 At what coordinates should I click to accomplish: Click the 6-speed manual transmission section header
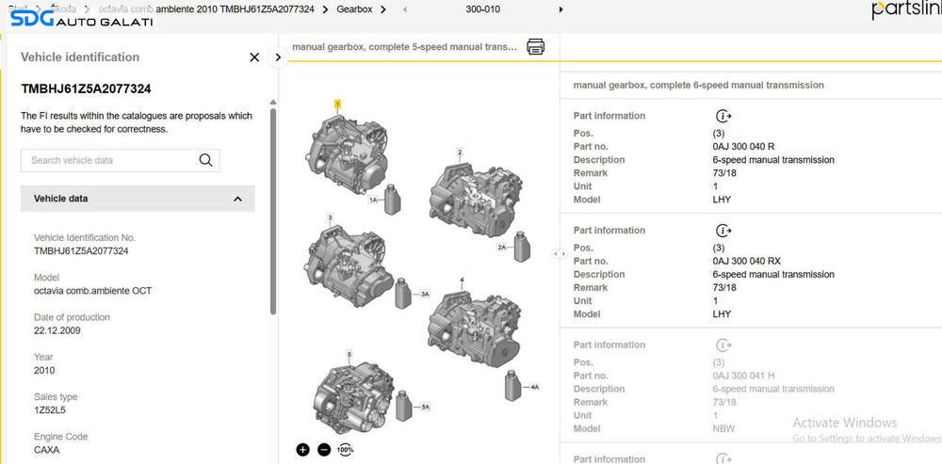tap(699, 86)
